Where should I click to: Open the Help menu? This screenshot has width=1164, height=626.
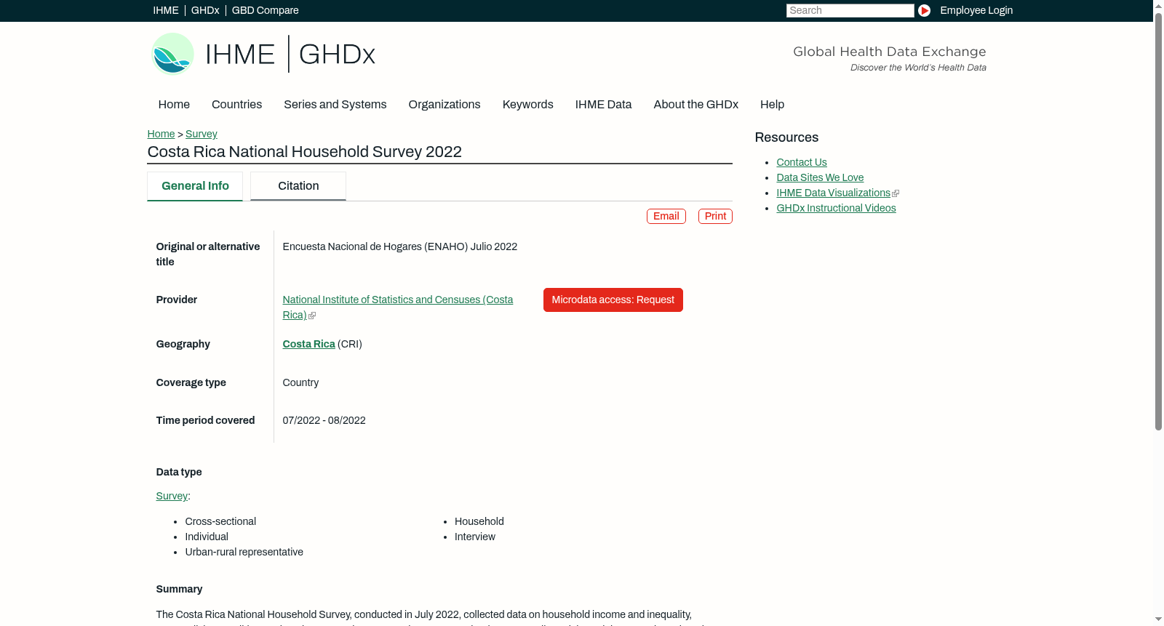[x=773, y=105]
